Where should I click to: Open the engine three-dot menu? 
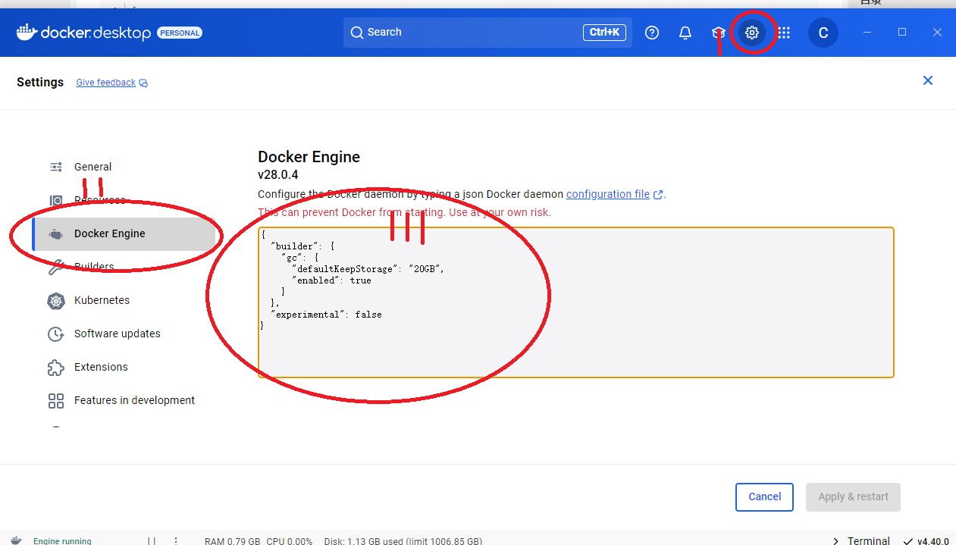176,541
